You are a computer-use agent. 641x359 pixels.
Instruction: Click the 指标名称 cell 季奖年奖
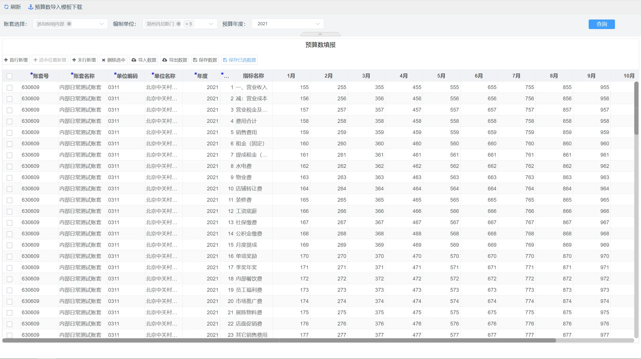[254, 267]
